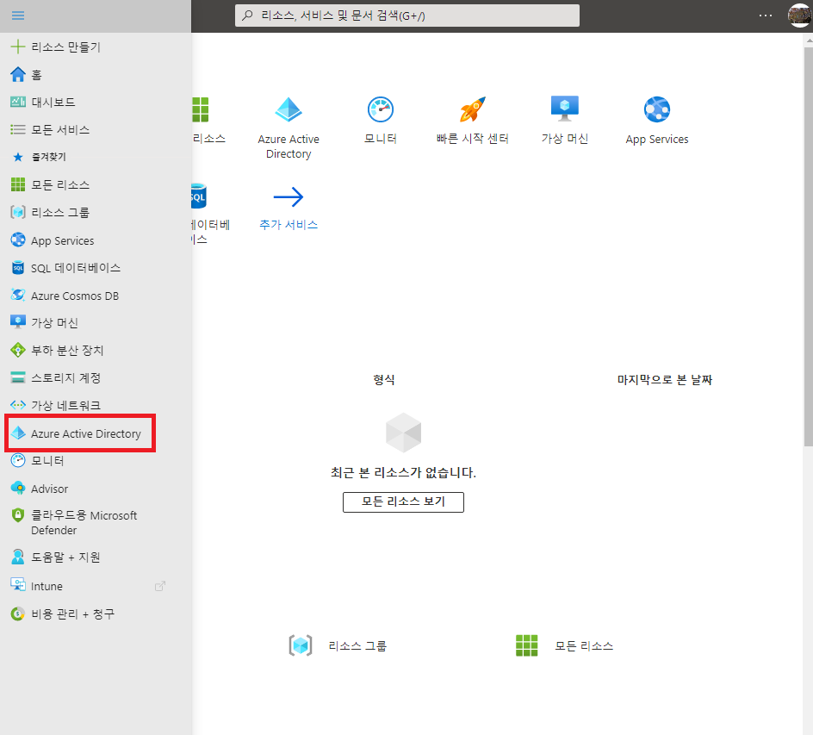This screenshot has height=735, width=813.
Task: Click the 추가 서비스 arrow link
Action: tap(289, 209)
